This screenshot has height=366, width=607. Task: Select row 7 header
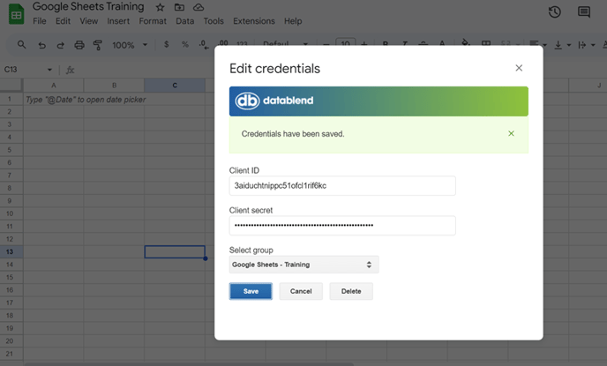pos(11,176)
